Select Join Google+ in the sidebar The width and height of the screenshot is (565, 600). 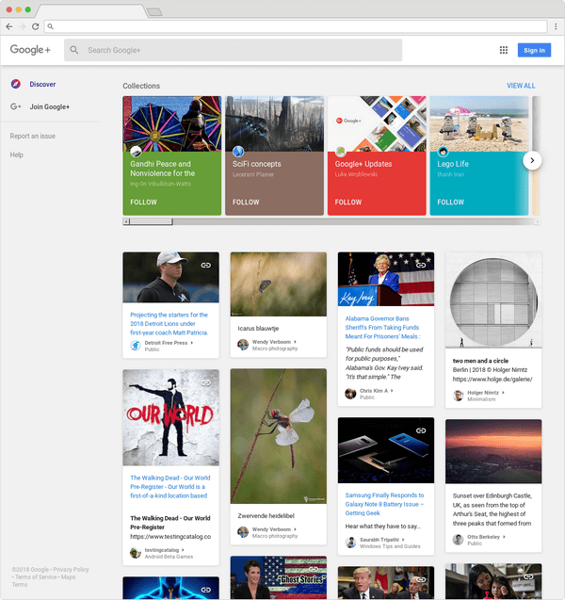50,106
